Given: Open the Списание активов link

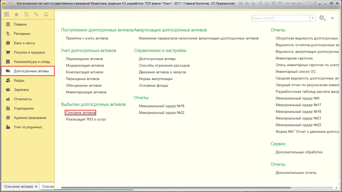Looking at the screenshot, I should point(80,113).
